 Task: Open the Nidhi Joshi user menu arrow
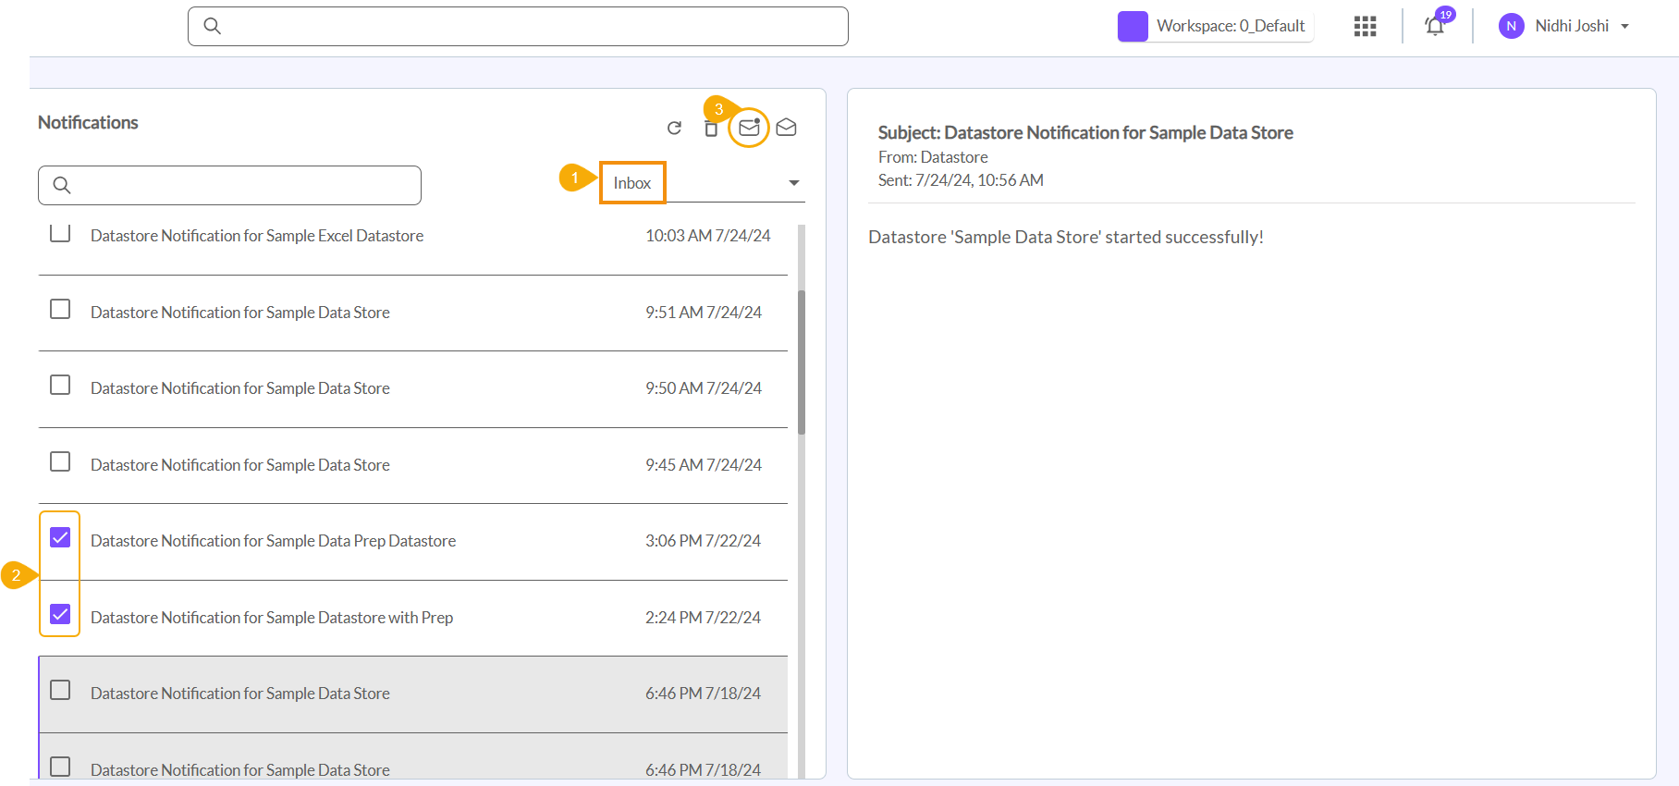pos(1624,27)
